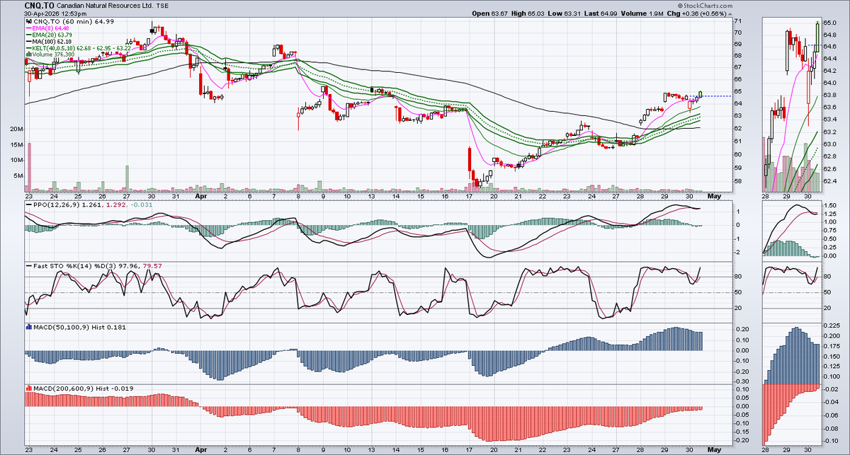Click the magenta line key for EMA(8)

click(28, 30)
